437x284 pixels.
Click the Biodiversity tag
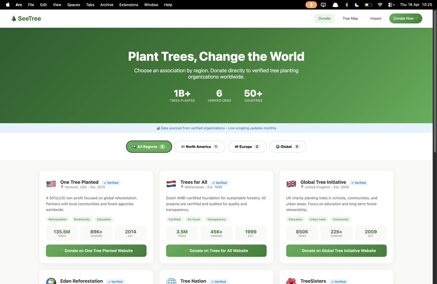click(82, 219)
